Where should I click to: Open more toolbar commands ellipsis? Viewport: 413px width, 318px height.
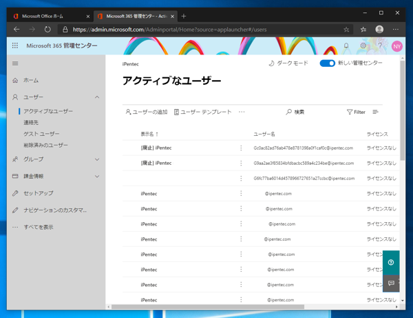coord(242,112)
